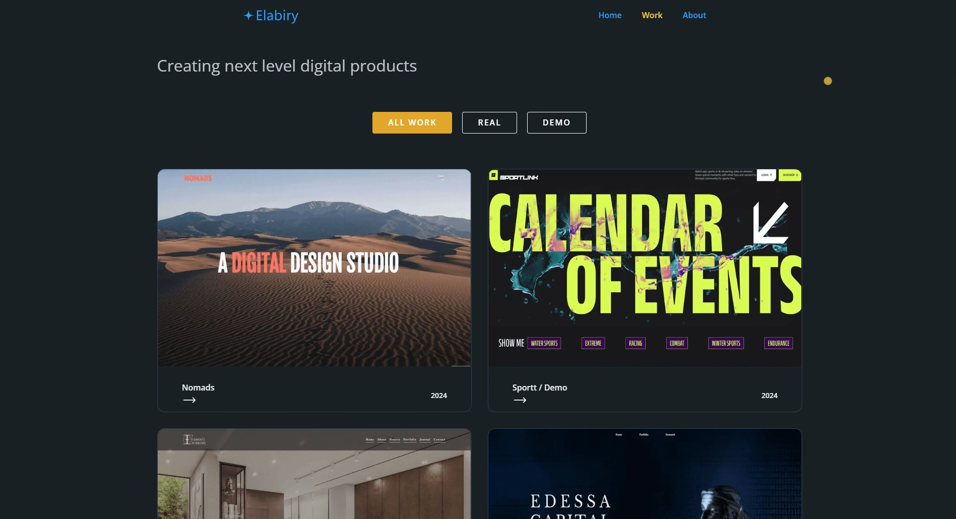Image resolution: width=956 pixels, height=519 pixels.
Task: Click the ENDURANCE tag in Sportt preview
Action: [779, 343]
